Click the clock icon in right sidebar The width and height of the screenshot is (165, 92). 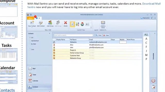[x=153, y=81]
